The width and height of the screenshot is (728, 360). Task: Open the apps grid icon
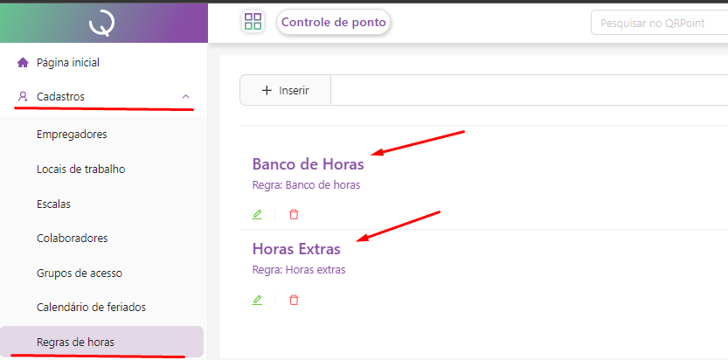[253, 23]
